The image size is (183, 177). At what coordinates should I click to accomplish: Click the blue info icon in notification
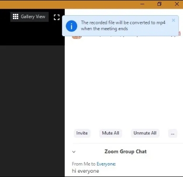[71, 26]
